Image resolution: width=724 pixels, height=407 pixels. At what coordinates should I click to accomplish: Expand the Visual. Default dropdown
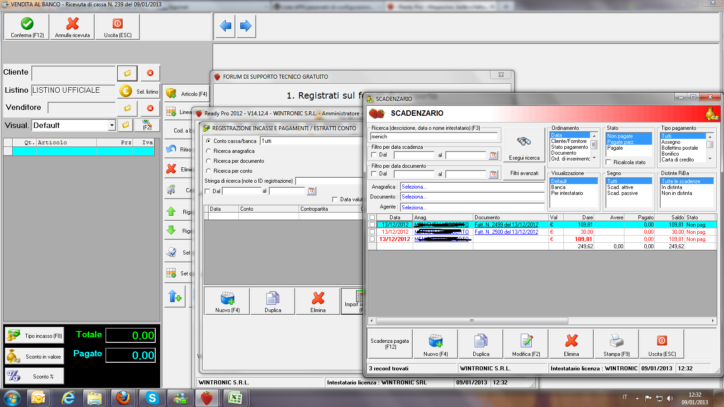click(112, 125)
